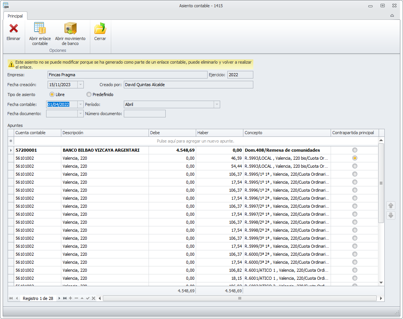Screen dimensions: 403x319
Task: Set the 57200001 row as contrapartida principal
Action: (355, 150)
